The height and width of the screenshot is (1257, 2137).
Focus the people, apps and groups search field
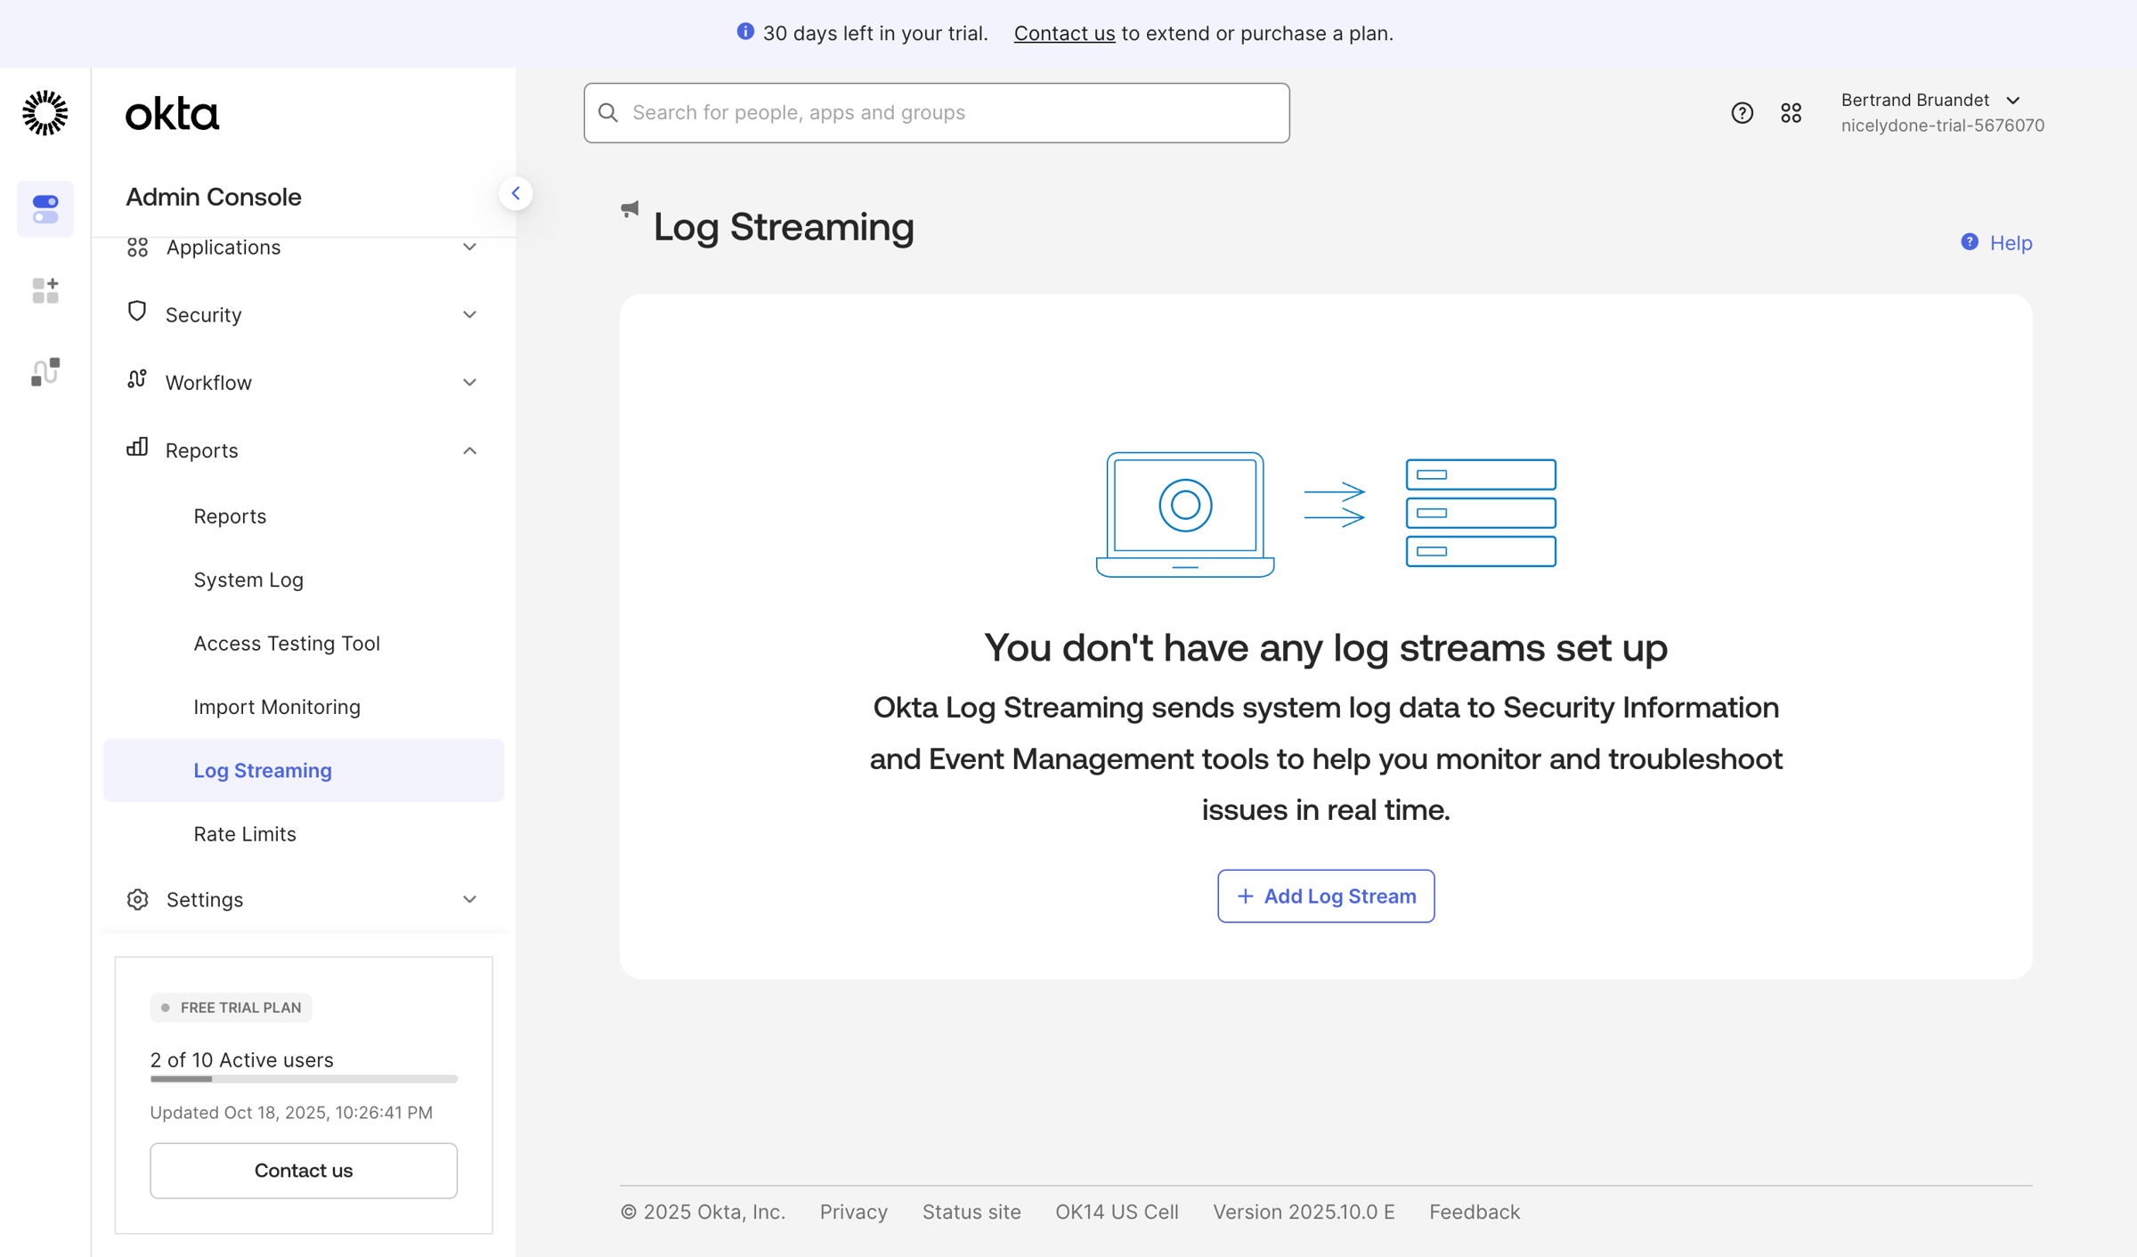937,113
